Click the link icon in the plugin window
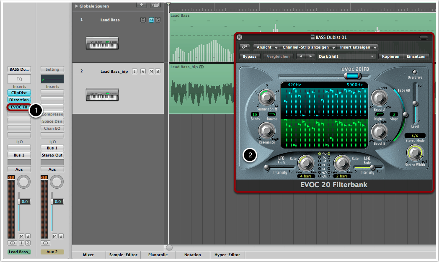This screenshot has width=439, height=262. [245, 47]
